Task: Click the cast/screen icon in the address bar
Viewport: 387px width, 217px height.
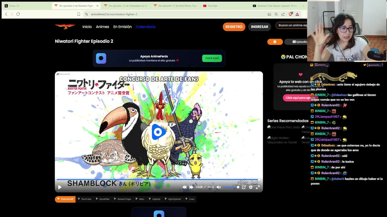Action: tap(269, 14)
